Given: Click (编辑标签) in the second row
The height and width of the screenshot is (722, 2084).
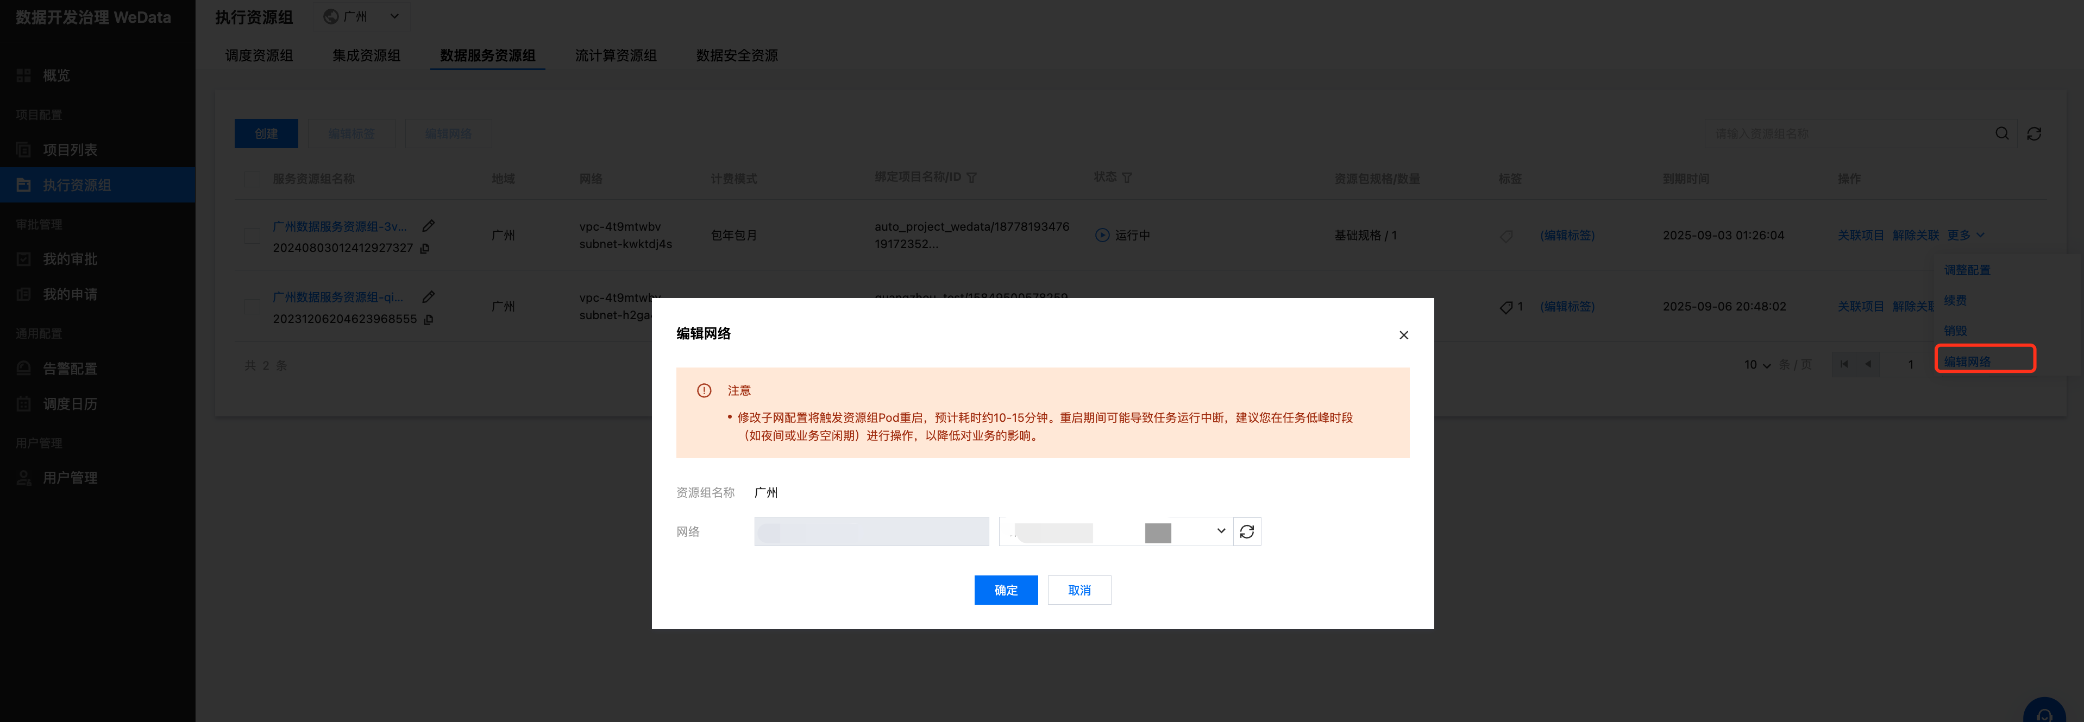Looking at the screenshot, I should [1567, 306].
